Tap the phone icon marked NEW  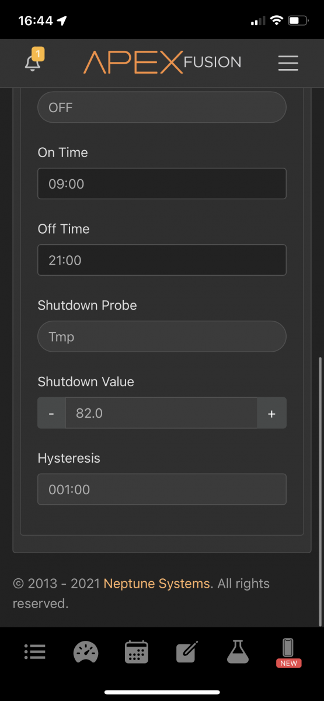point(288,653)
